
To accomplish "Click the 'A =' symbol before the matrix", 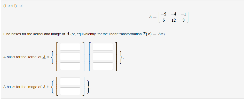I will [x=153, y=17].
